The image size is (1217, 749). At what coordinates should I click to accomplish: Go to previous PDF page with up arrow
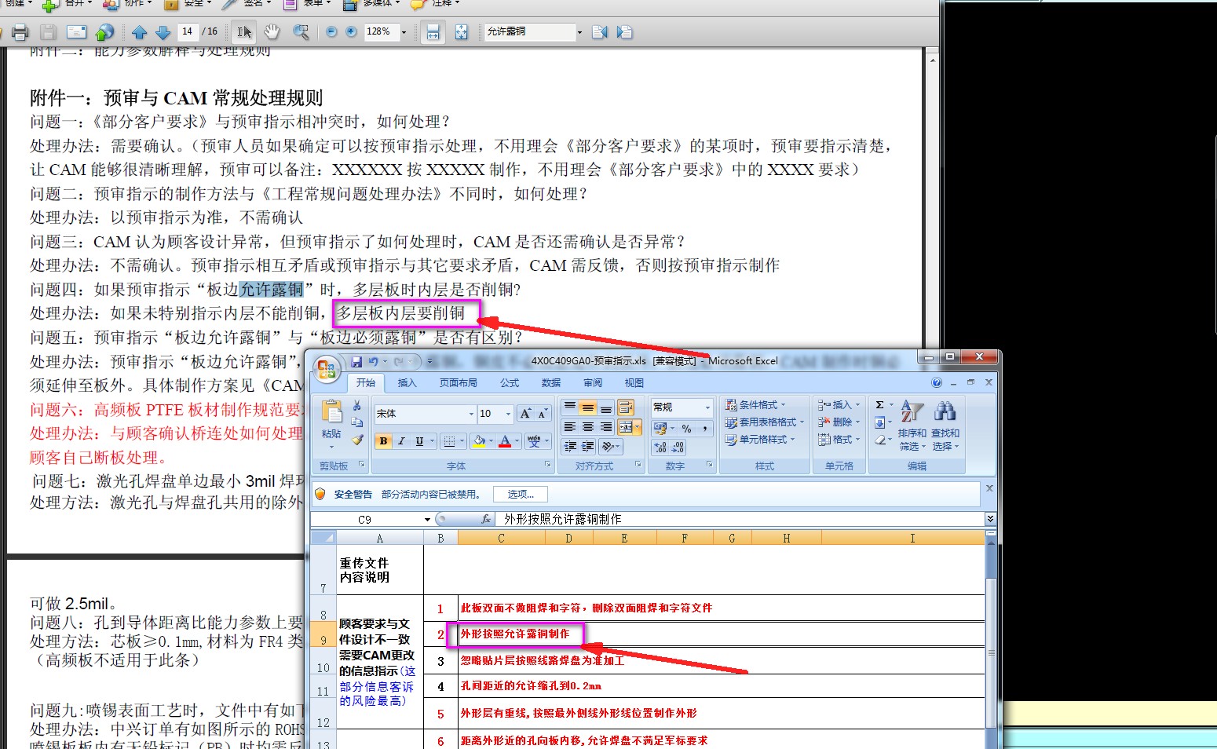click(x=140, y=32)
